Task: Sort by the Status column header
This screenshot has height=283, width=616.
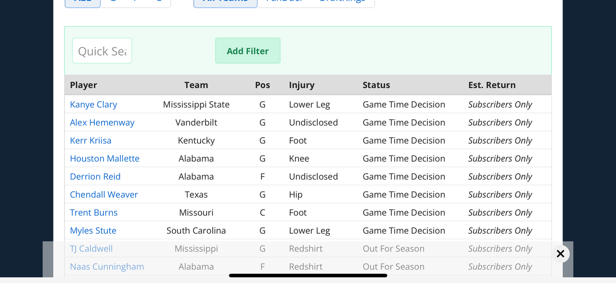Action: point(376,85)
